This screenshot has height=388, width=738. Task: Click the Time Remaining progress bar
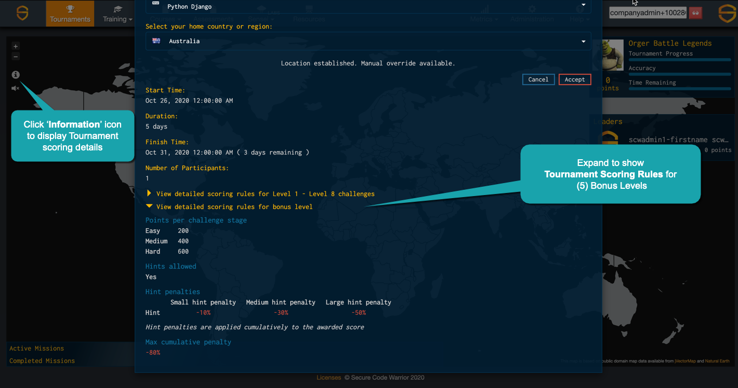point(680,89)
